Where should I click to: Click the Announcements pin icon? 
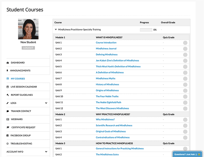tap(7, 71)
